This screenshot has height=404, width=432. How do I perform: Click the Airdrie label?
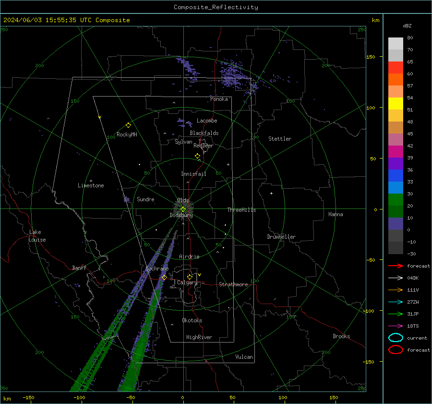click(189, 257)
